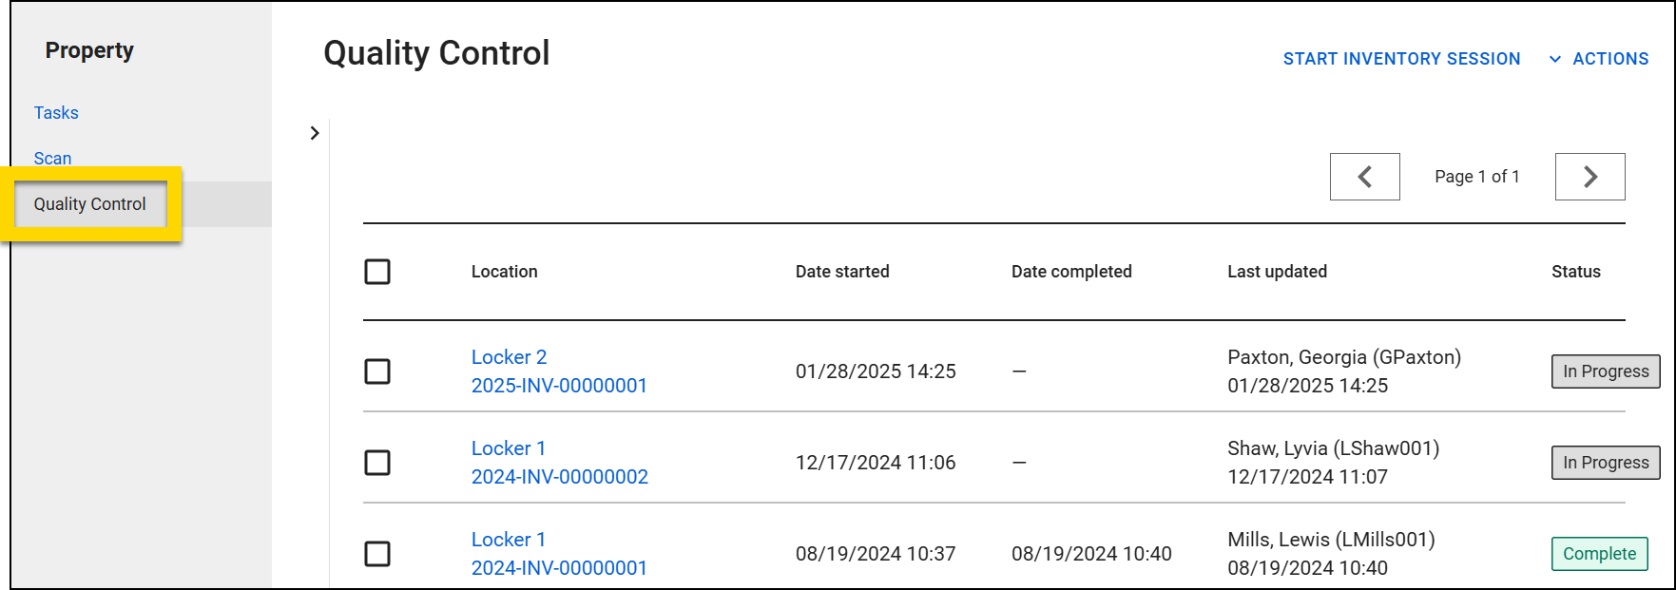
Task: Check the completed Locker 1 session checkbox
Action: click(377, 554)
